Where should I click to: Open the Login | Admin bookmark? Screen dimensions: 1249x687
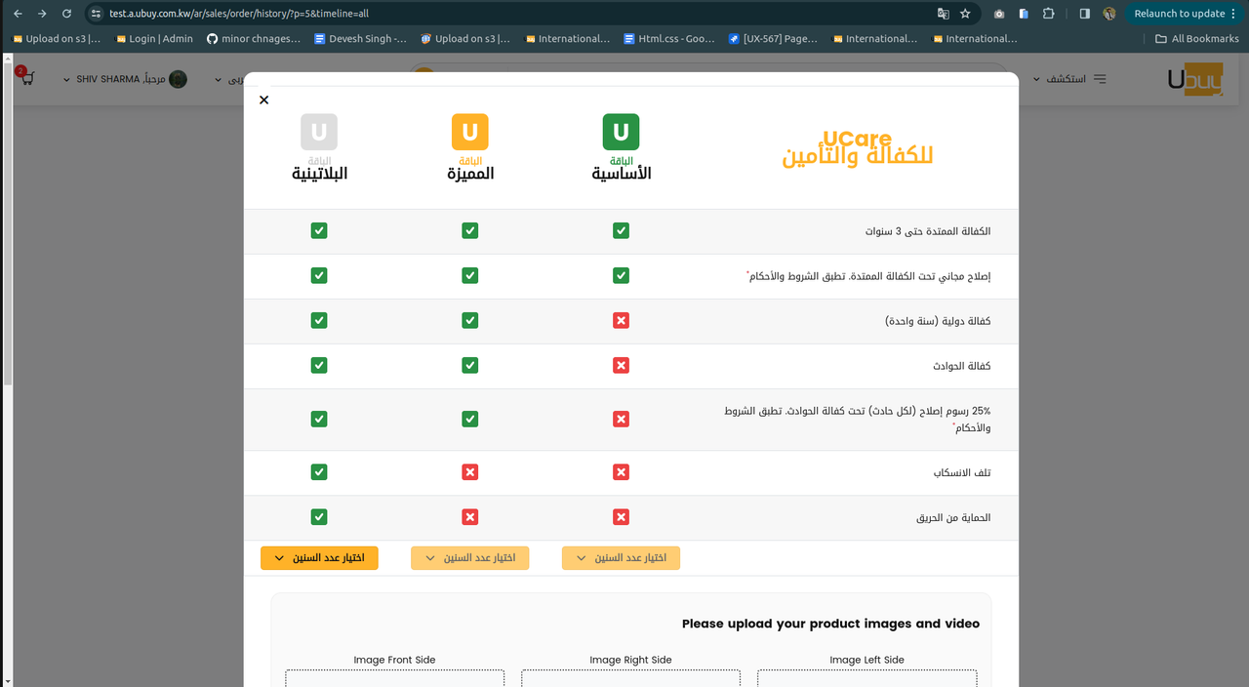click(154, 39)
